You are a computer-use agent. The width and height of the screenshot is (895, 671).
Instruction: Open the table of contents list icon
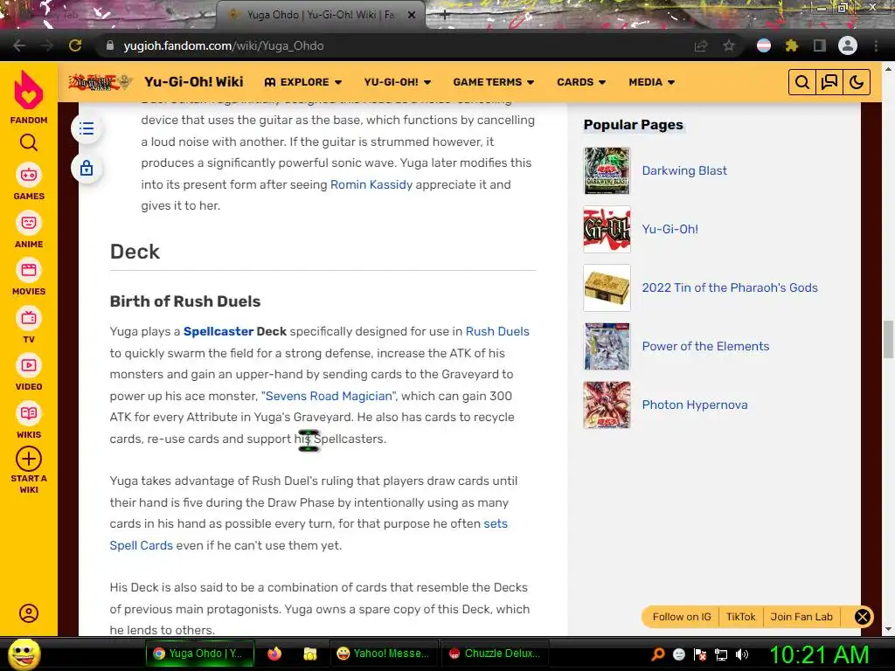pyautogui.click(x=87, y=128)
